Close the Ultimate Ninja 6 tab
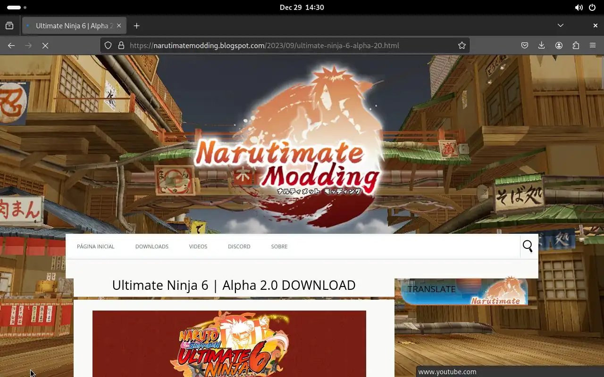 [x=119, y=25]
